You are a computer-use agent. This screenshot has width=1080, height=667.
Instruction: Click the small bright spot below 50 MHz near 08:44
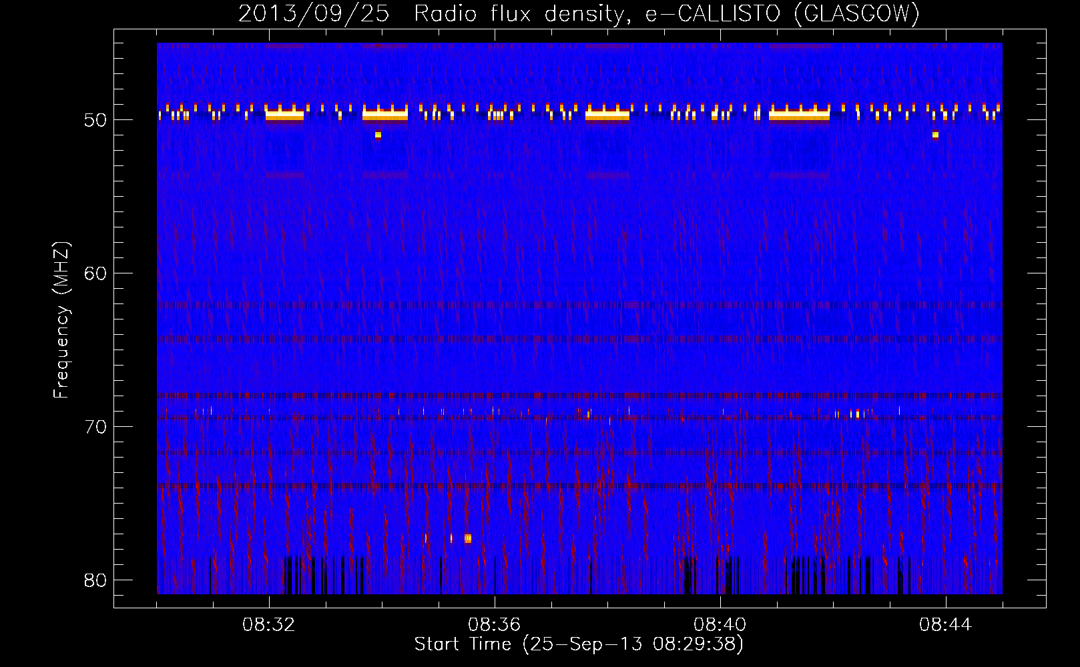[x=935, y=135]
